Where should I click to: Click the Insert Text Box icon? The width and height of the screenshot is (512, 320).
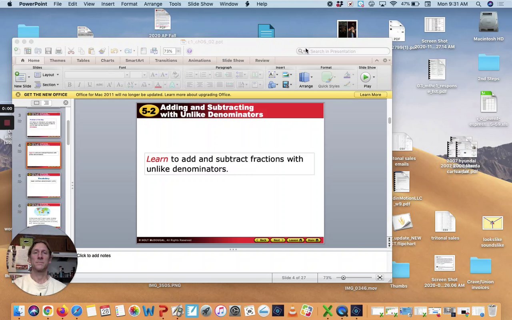click(272, 75)
